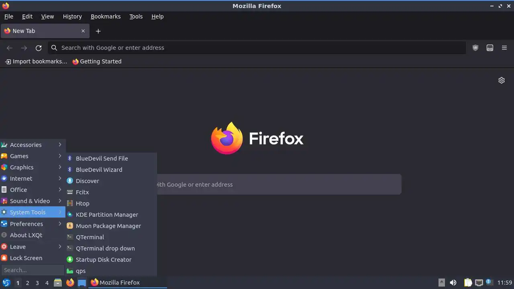Open the Tools menu
Screen dimensions: 514x289
click(136, 16)
